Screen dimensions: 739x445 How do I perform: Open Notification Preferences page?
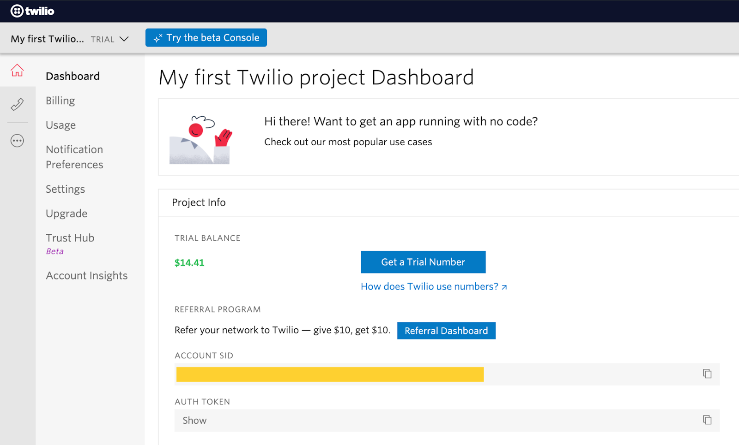(74, 157)
